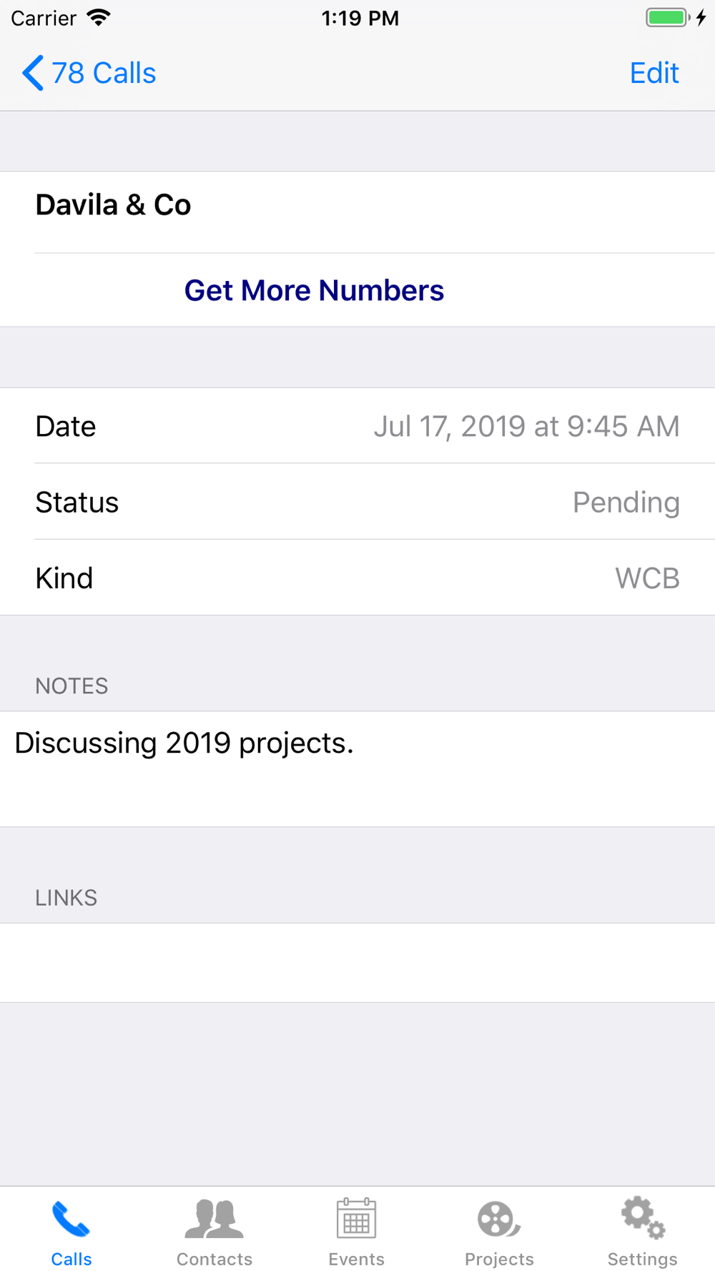Open the Contacts people icon
Image resolution: width=715 pixels, height=1271 pixels.
tap(214, 1219)
